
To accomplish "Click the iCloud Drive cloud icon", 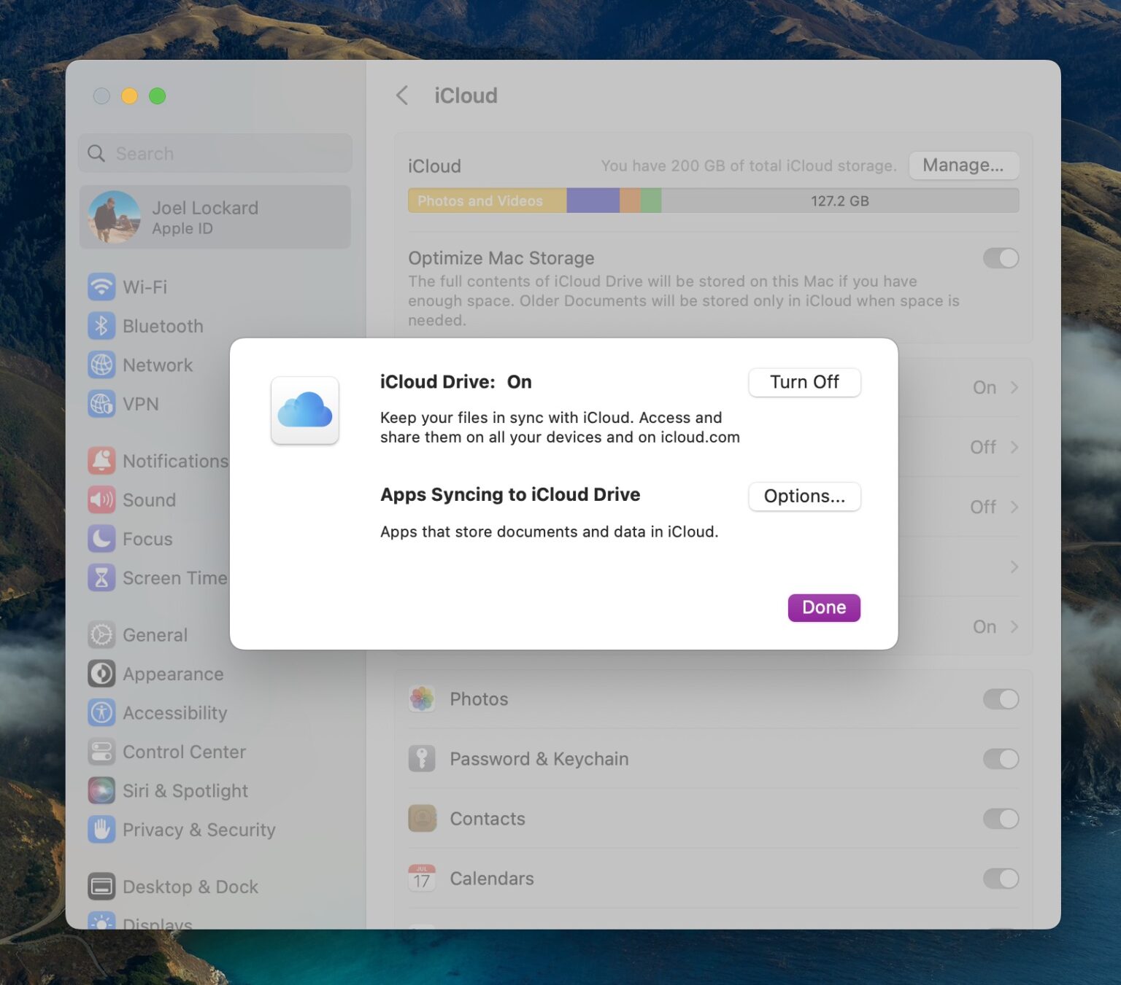I will (x=304, y=410).
